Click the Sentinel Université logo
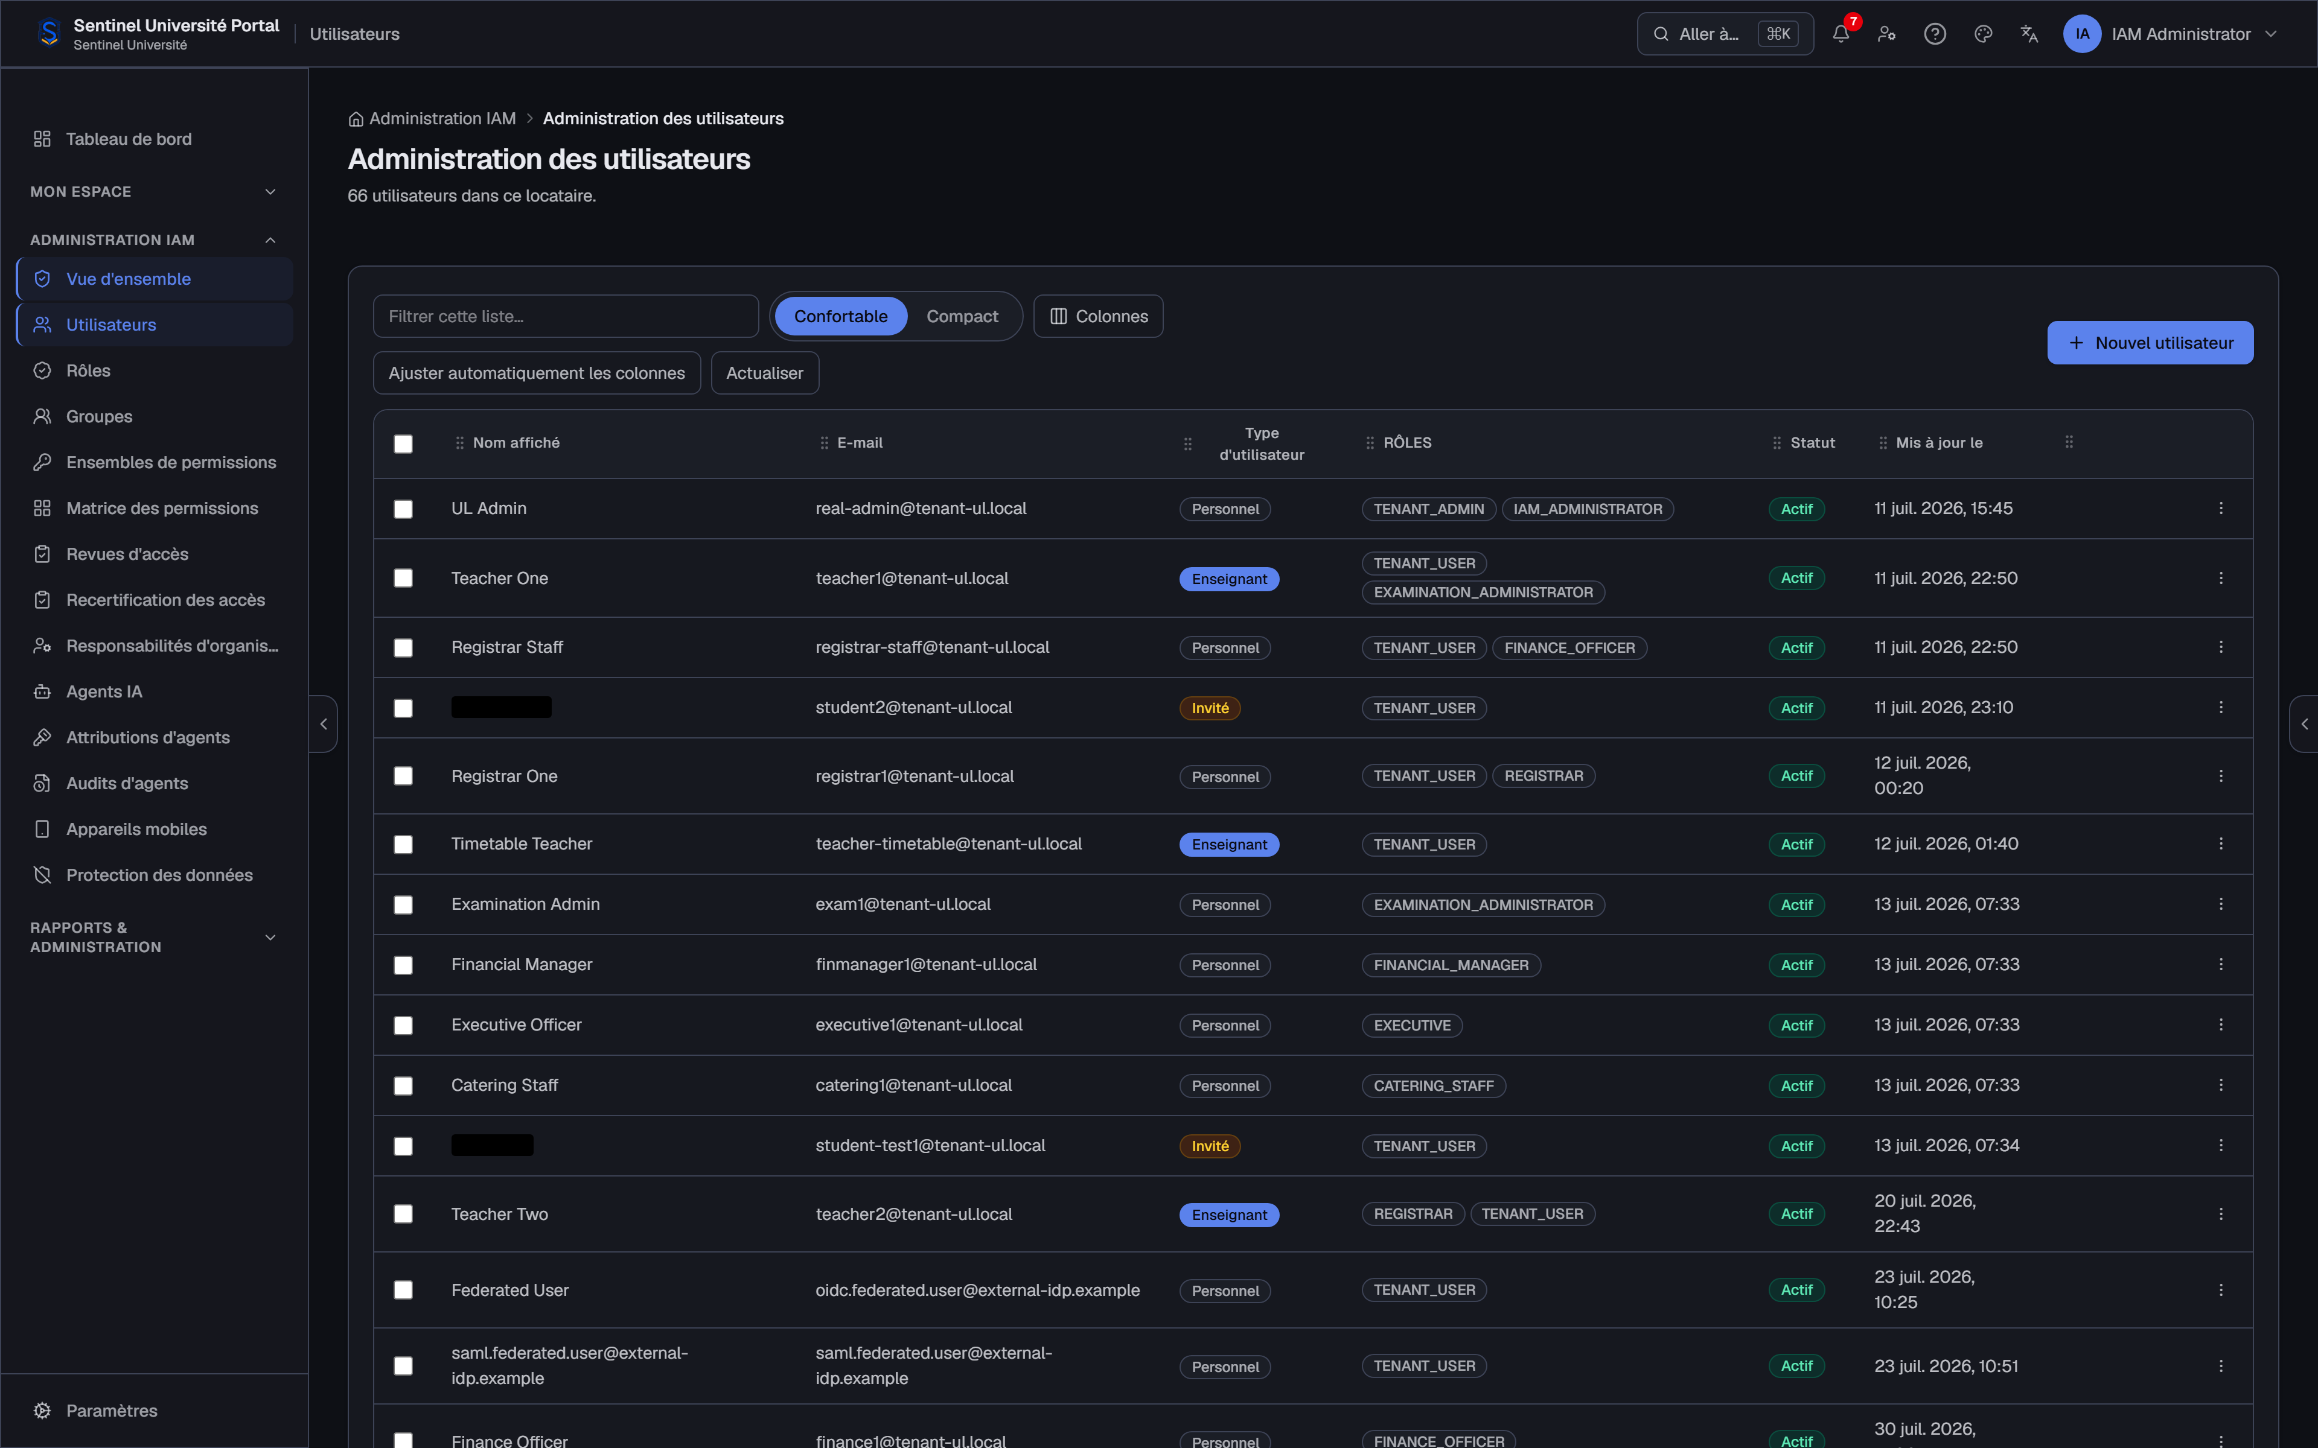2318x1448 pixels. click(49, 34)
